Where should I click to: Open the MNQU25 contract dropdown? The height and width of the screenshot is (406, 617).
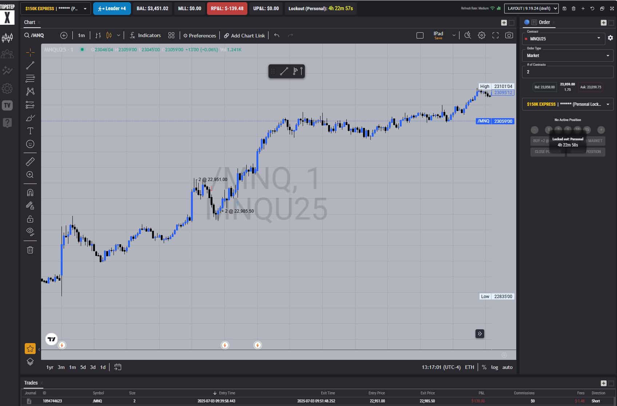pos(564,39)
